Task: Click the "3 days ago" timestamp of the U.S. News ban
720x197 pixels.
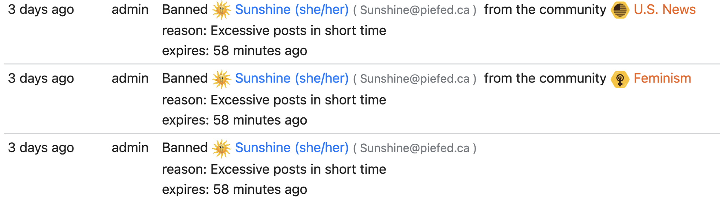Action: [x=41, y=10]
